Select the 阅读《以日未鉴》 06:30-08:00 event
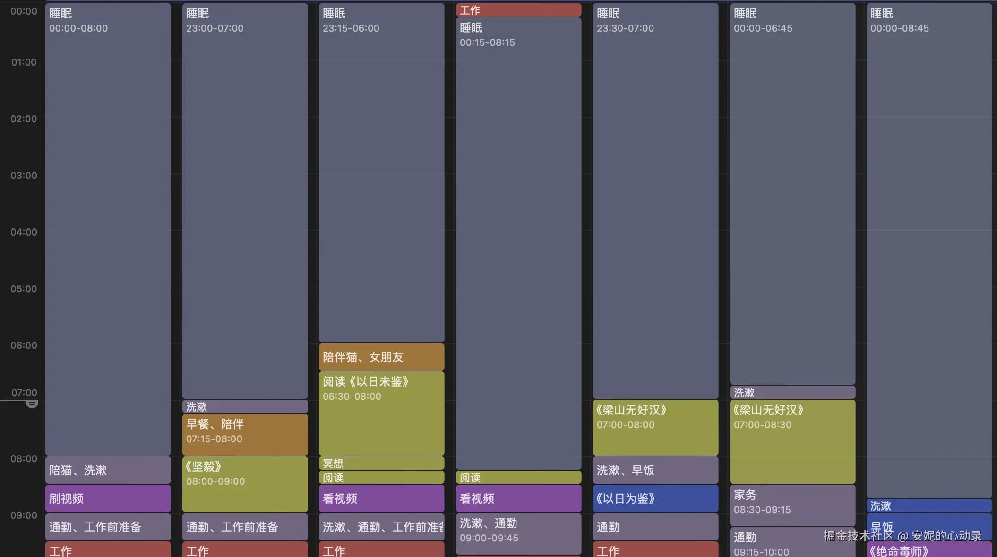This screenshot has width=997, height=557. click(381, 413)
